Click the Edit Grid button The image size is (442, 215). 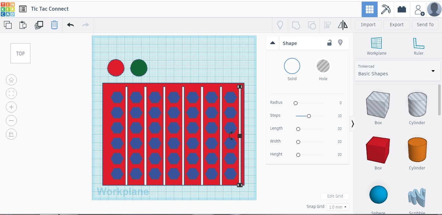click(335, 196)
